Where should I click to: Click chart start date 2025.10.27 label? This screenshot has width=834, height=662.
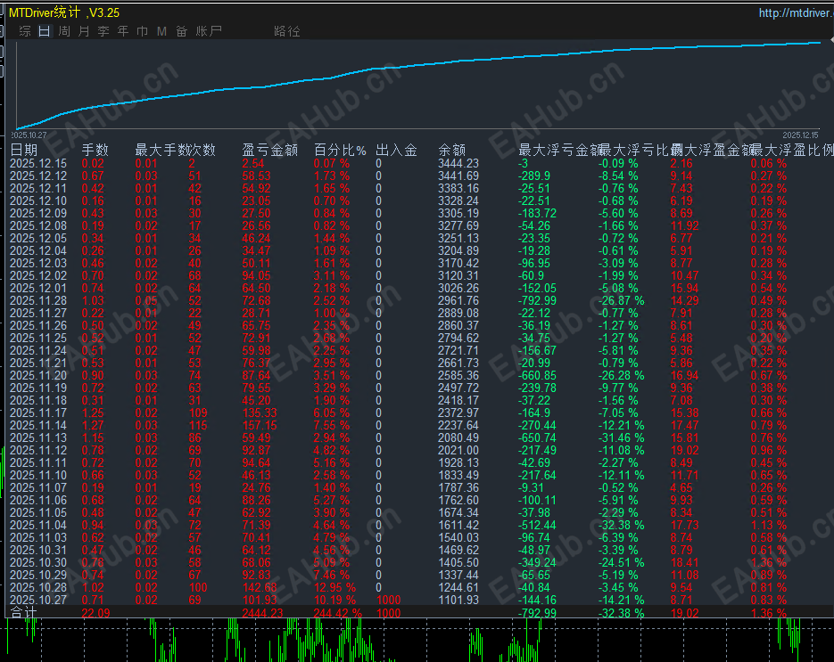point(29,135)
